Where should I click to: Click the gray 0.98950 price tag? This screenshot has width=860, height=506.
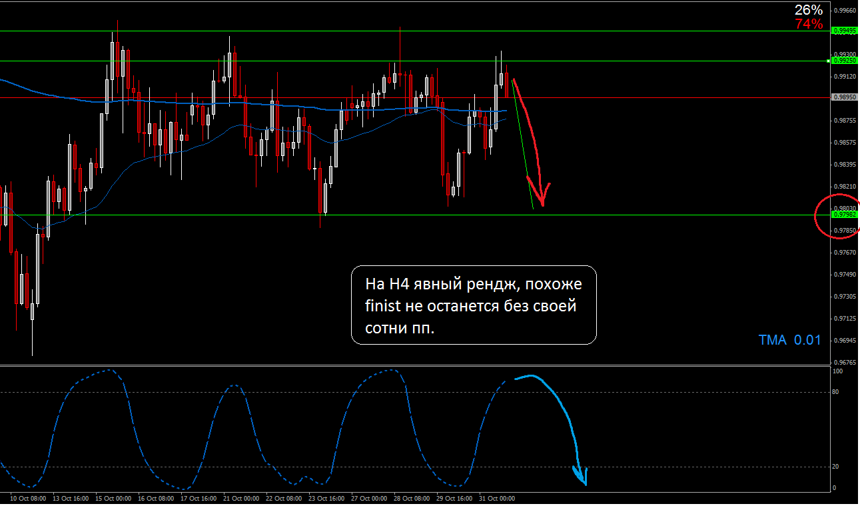coord(845,97)
